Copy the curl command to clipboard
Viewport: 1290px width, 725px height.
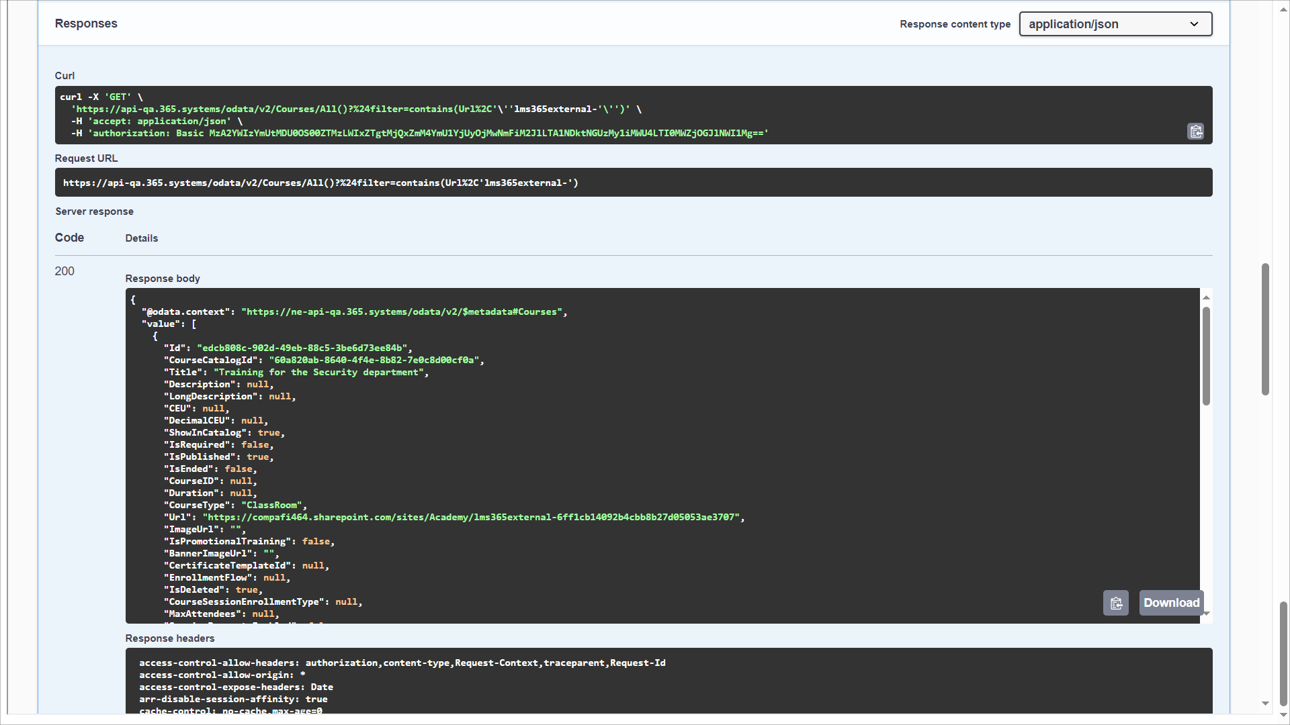tap(1195, 132)
